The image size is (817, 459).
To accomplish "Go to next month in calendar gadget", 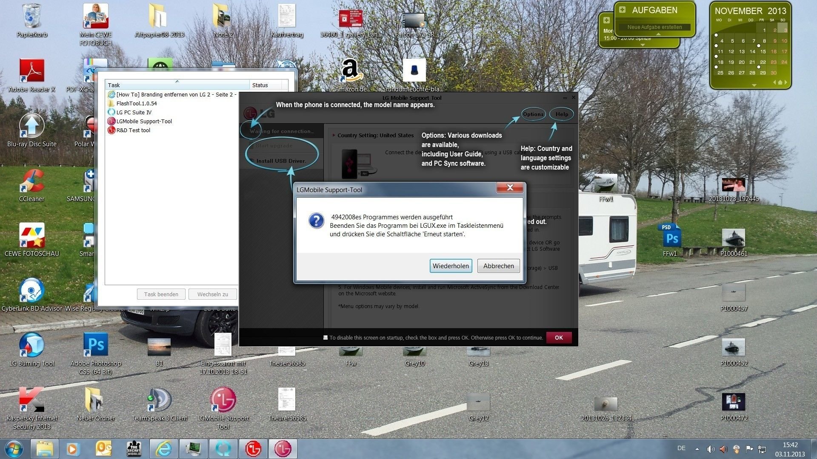I will coord(786,82).
